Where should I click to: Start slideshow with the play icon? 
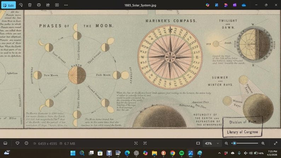click(57, 5)
